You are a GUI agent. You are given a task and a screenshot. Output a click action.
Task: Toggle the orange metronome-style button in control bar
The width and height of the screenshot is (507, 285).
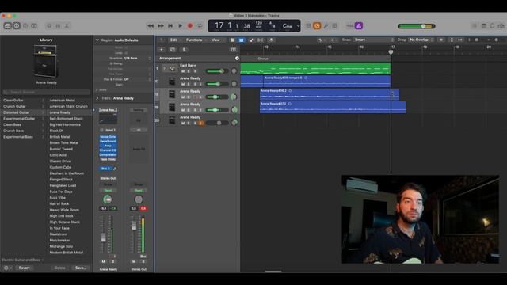(x=317, y=26)
